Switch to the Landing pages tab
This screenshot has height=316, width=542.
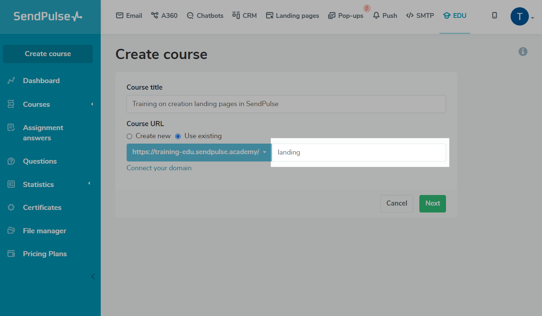tap(292, 16)
